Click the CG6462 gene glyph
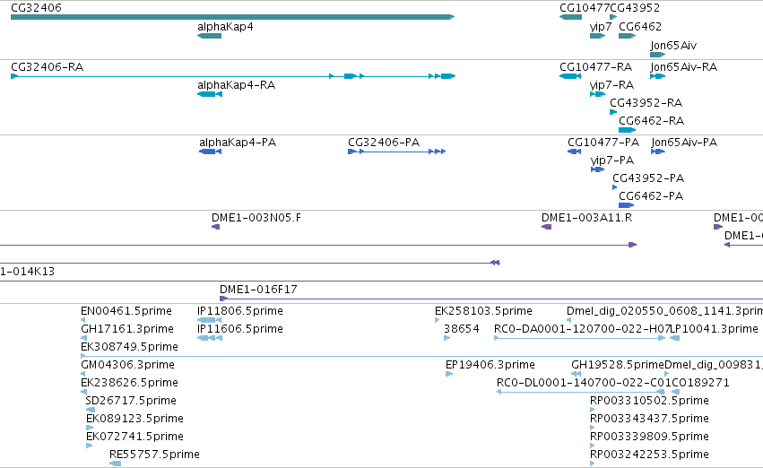 [x=628, y=36]
